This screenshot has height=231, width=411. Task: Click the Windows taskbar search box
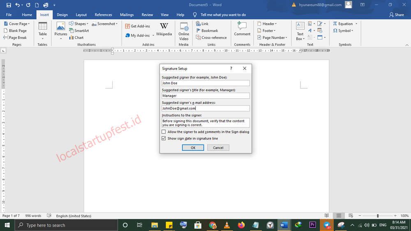pos(66,225)
